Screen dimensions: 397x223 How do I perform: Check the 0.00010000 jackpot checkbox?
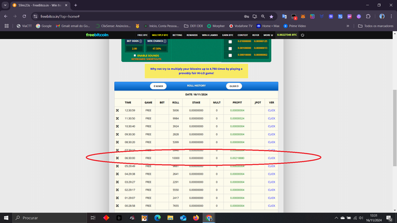click(230, 55)
